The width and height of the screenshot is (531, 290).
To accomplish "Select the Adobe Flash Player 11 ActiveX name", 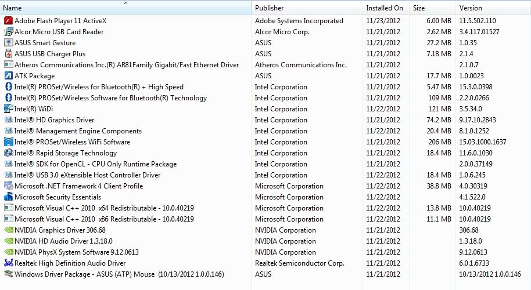I will (60, 21).
